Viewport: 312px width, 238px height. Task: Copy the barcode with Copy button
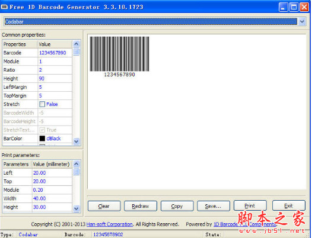177,206
